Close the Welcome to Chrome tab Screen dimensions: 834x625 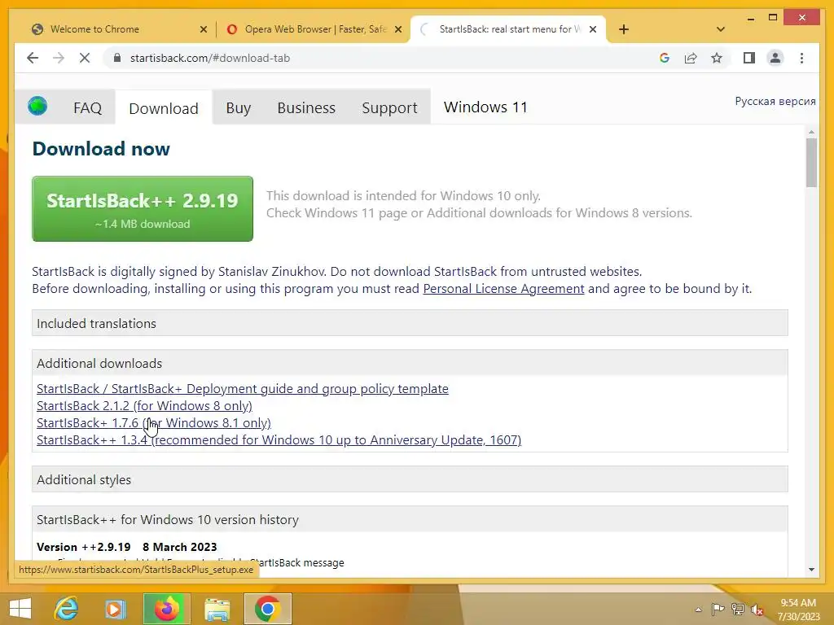pos(203,29)
